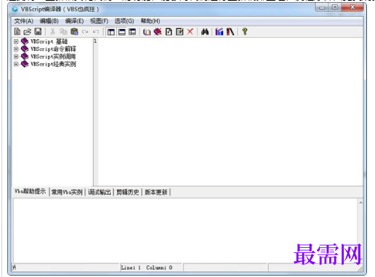Viewport: 375px width, 277px height.
Task: Expand the VBScript 基础 tree node
Action: (16, 41)
